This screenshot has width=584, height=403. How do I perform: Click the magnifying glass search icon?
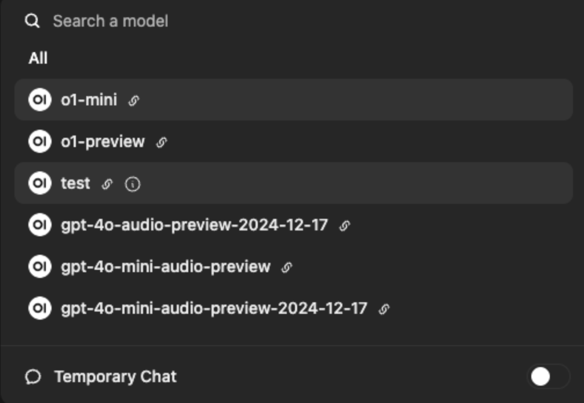32,21
